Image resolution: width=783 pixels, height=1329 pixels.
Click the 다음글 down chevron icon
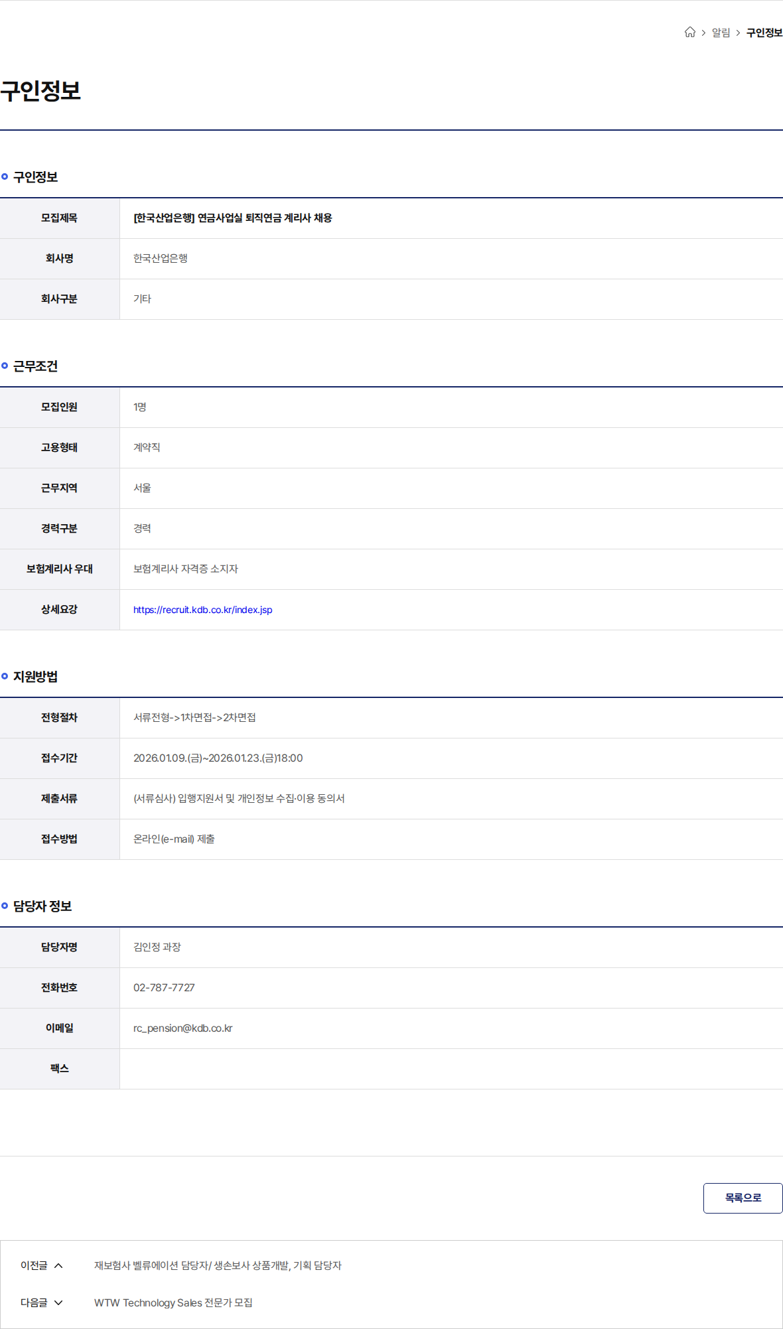pos(58,1303)
